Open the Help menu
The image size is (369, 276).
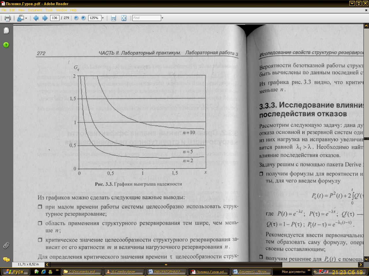(74, 10)
